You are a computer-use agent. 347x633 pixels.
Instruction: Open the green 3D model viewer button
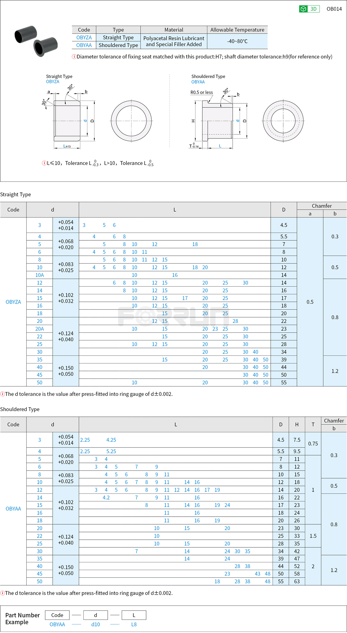pyautogui.click(x=309, y=9)
